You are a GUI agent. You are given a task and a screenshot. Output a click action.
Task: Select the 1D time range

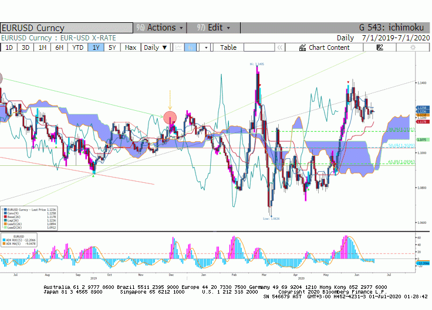point(9,47)
